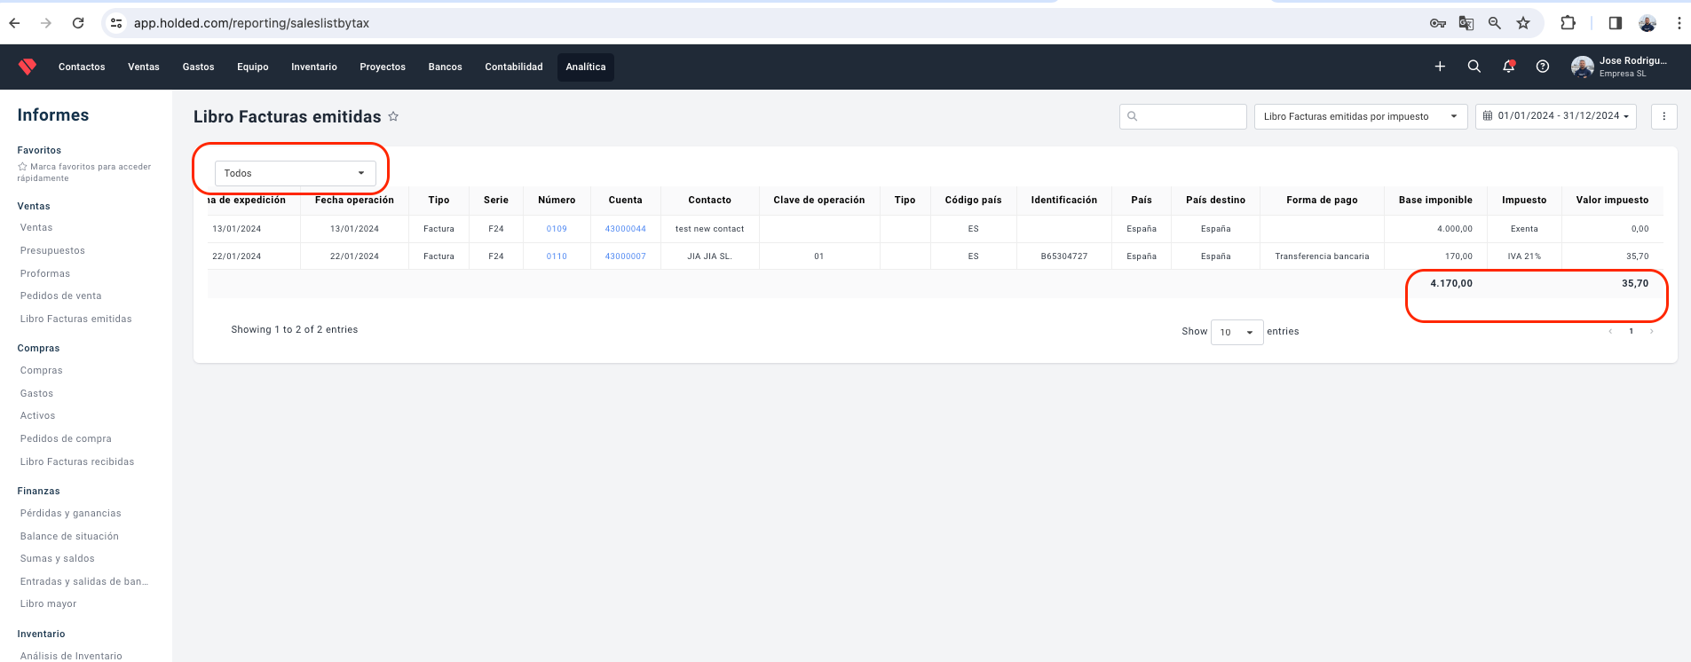Open the date range 01/01/2024 - 31/12/2024 picker
Image resolution: width=1691 pixels, height=662 pixels.
(1556, 116)
